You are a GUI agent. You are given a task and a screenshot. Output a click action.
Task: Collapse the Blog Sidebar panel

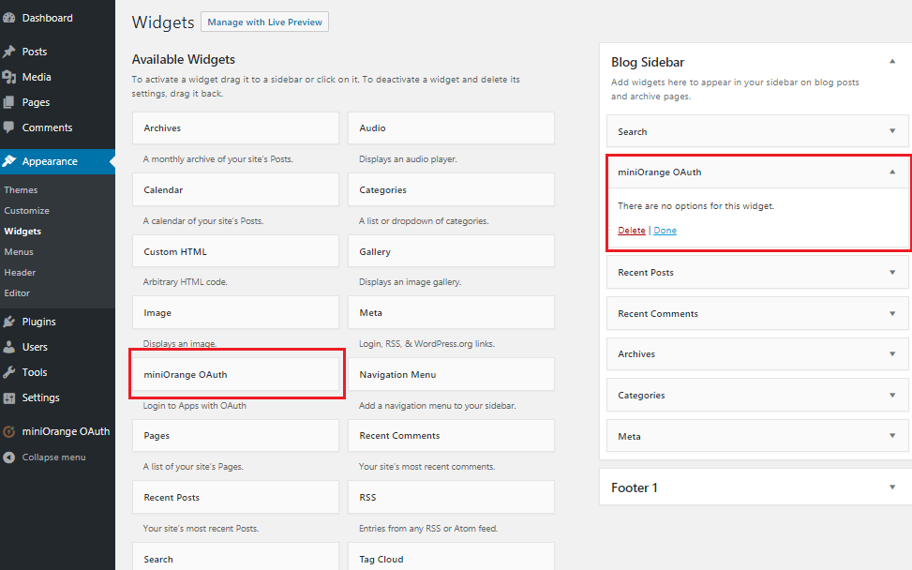click(892, 62)
